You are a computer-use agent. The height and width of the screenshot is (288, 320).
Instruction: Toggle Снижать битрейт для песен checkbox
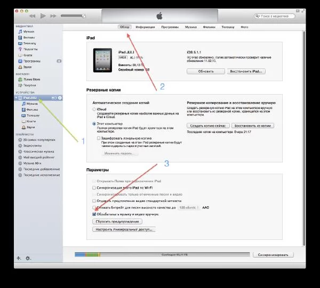(x=94, y=208)
